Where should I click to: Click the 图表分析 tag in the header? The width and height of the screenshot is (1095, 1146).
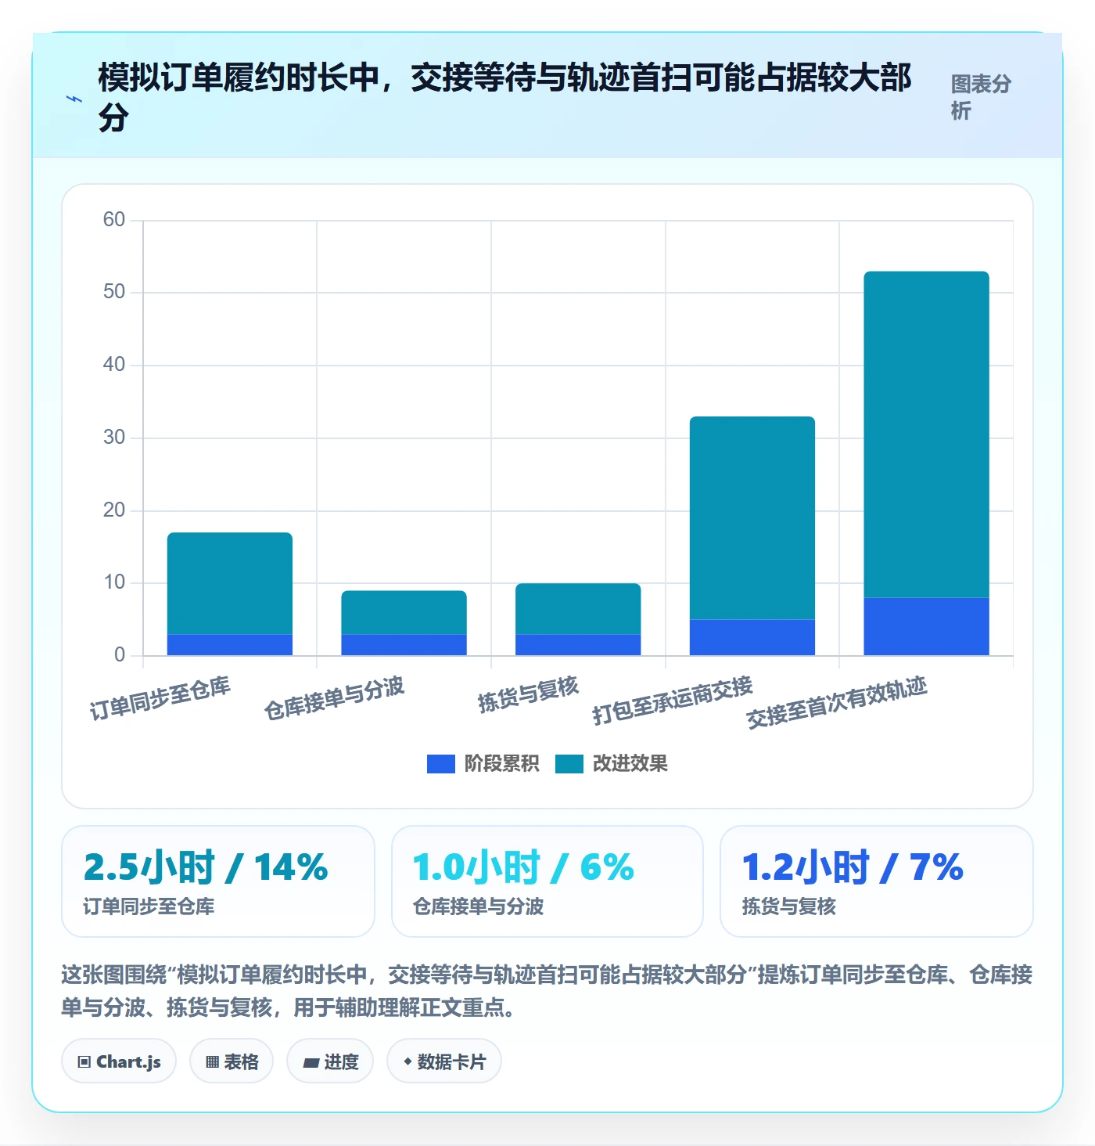click(x=981, y=97)
